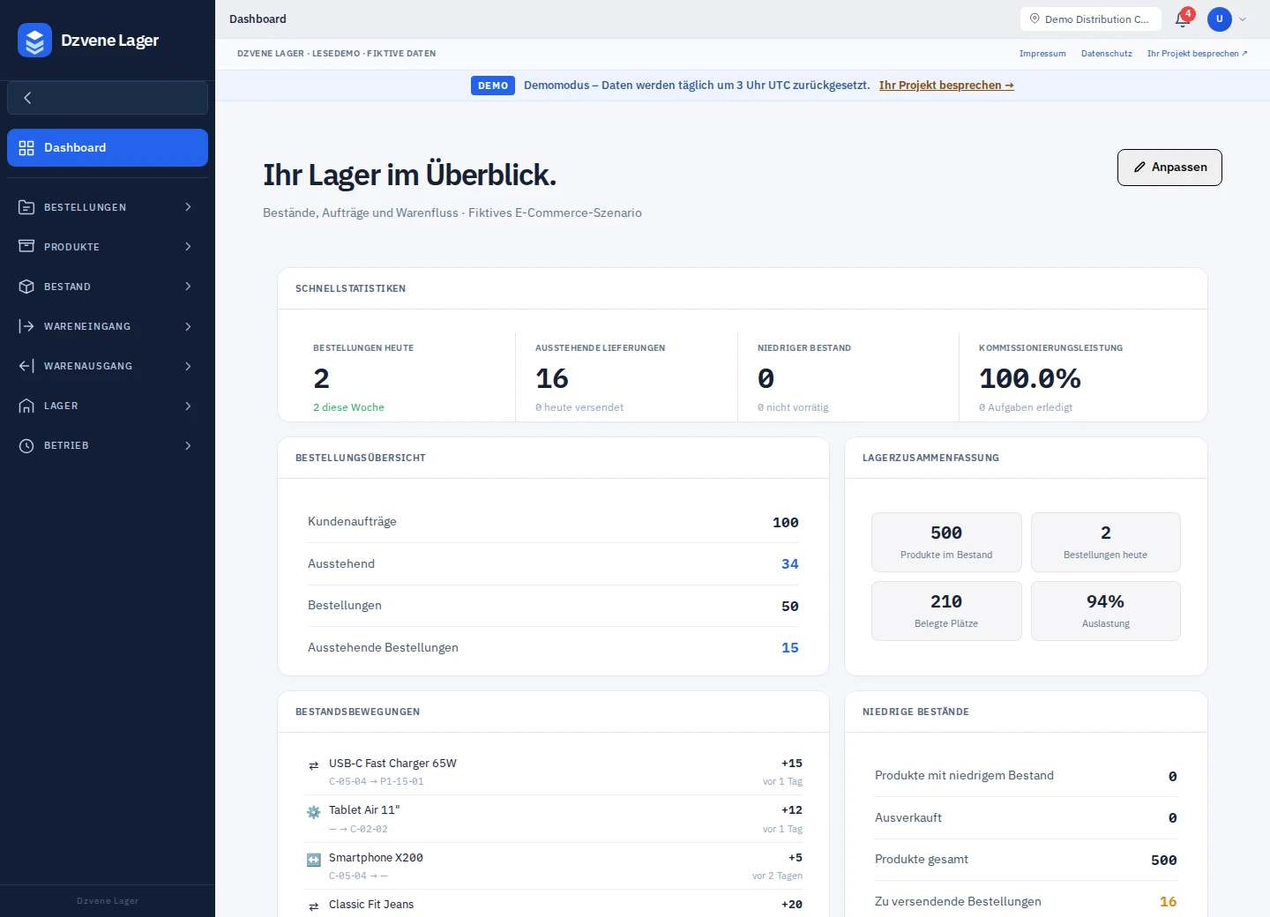Expand the Bestellungen menu chevron
The width and height of the screenshot is (1270, 917).
point(188,207)
